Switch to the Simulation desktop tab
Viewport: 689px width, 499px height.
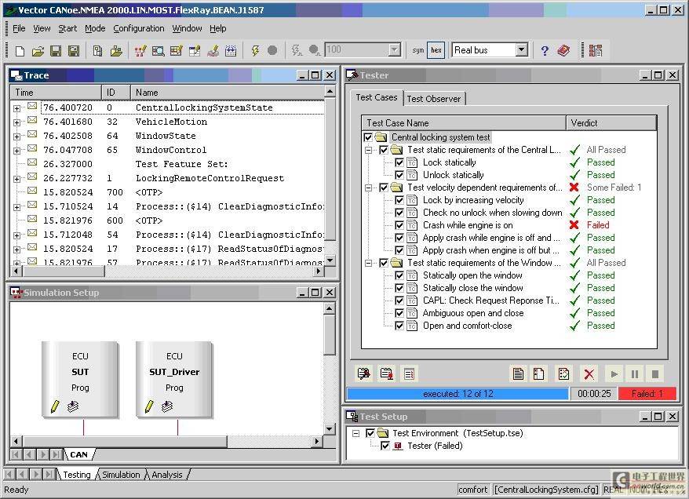(x=121, y=475)
